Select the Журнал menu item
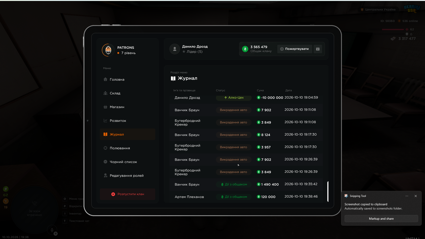 tap(127, 134)
